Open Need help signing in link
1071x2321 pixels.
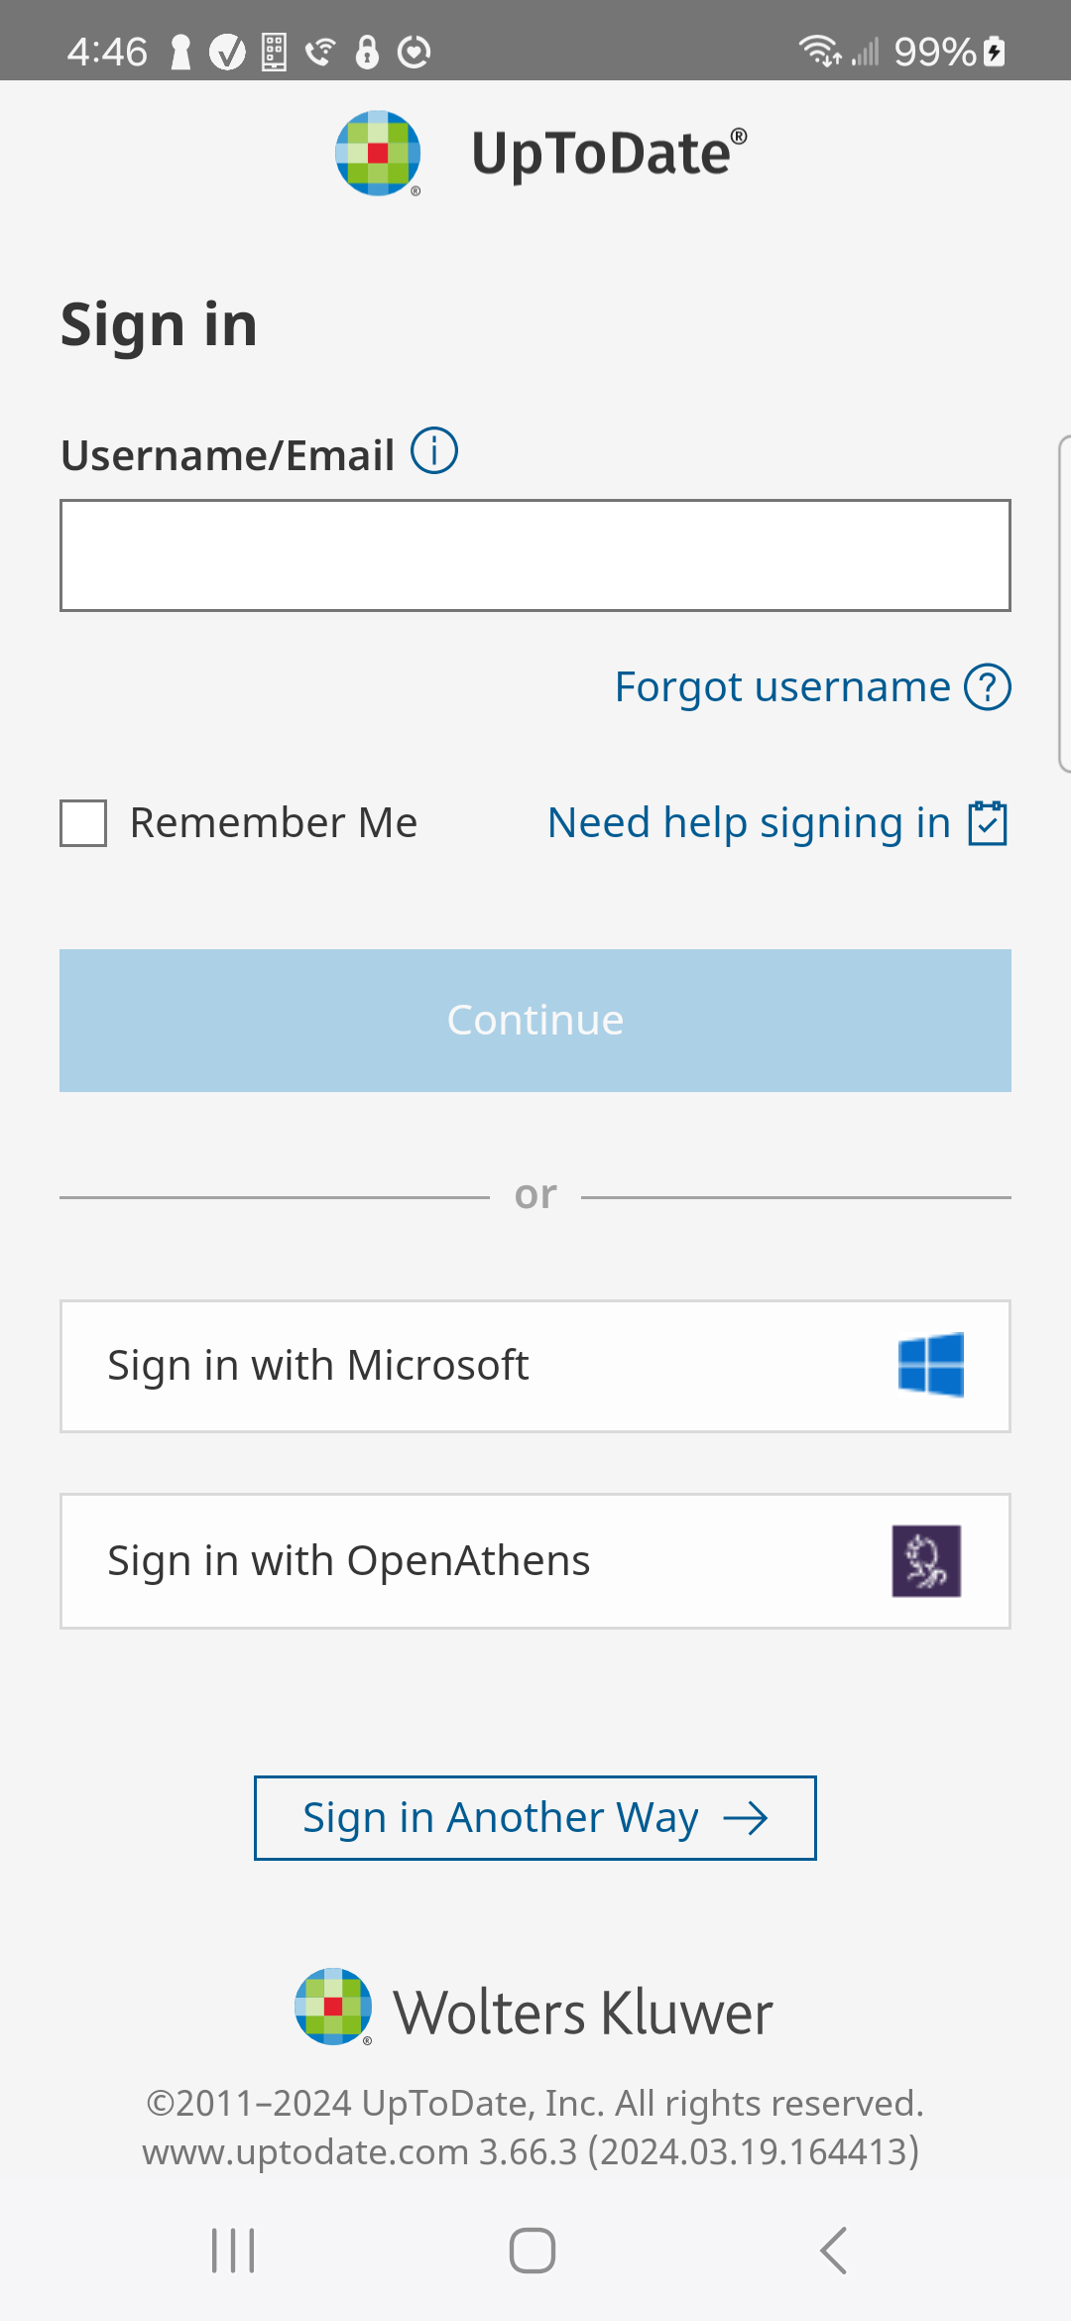pos(749,823)
